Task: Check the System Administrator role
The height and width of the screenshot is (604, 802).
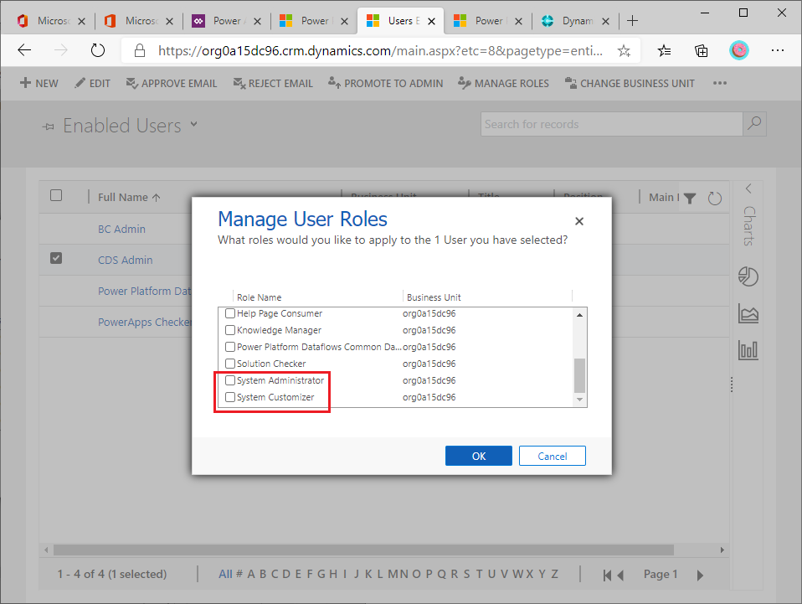Action: (230, 380)
